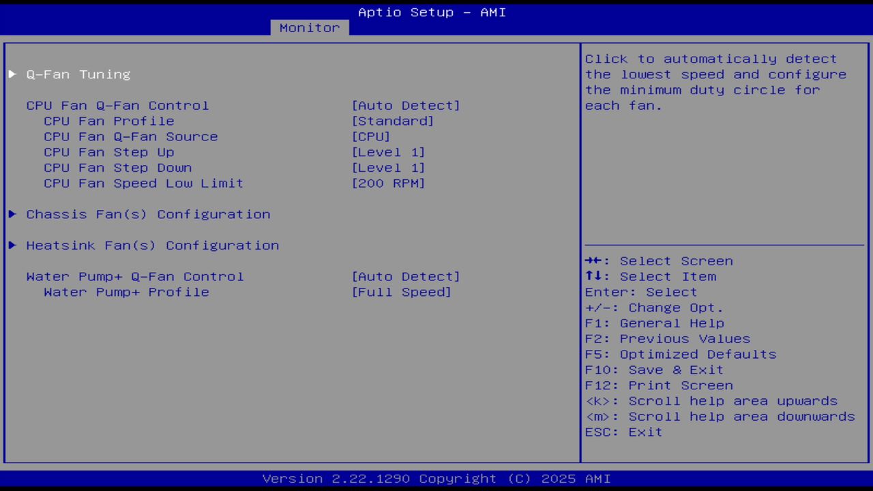Expand the Q-Fan Tuning submenu
873x491 pixels.
pyautogui.click(x=78, y=74)
